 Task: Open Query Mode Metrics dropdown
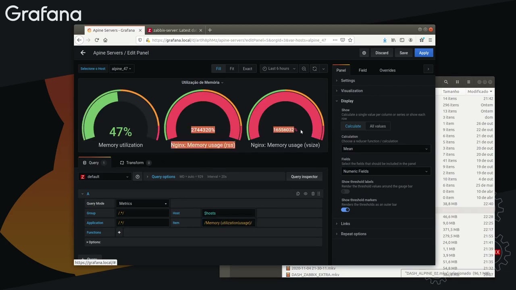(143, 203)
